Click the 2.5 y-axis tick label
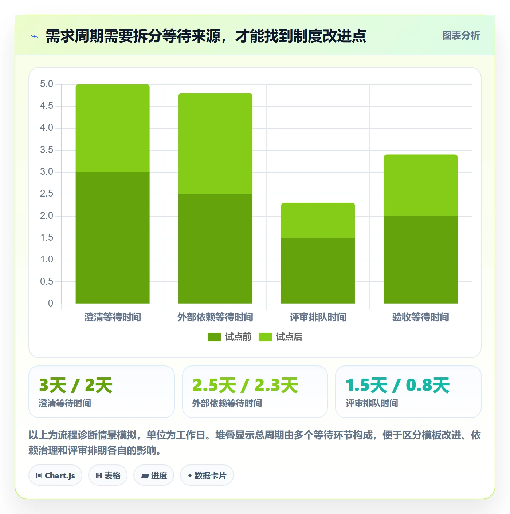 click(47, 194)
